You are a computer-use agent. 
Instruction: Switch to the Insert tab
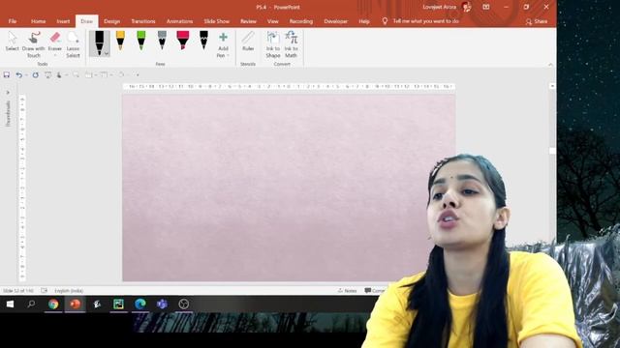coord(63,21)
